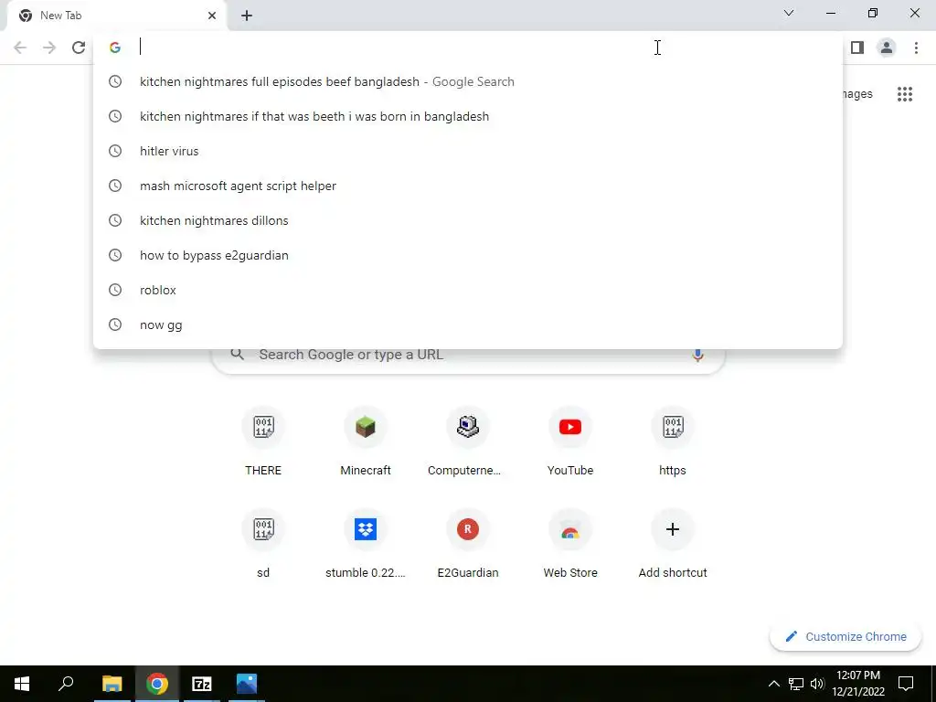Open the clock and date flyout

(858, 684)
